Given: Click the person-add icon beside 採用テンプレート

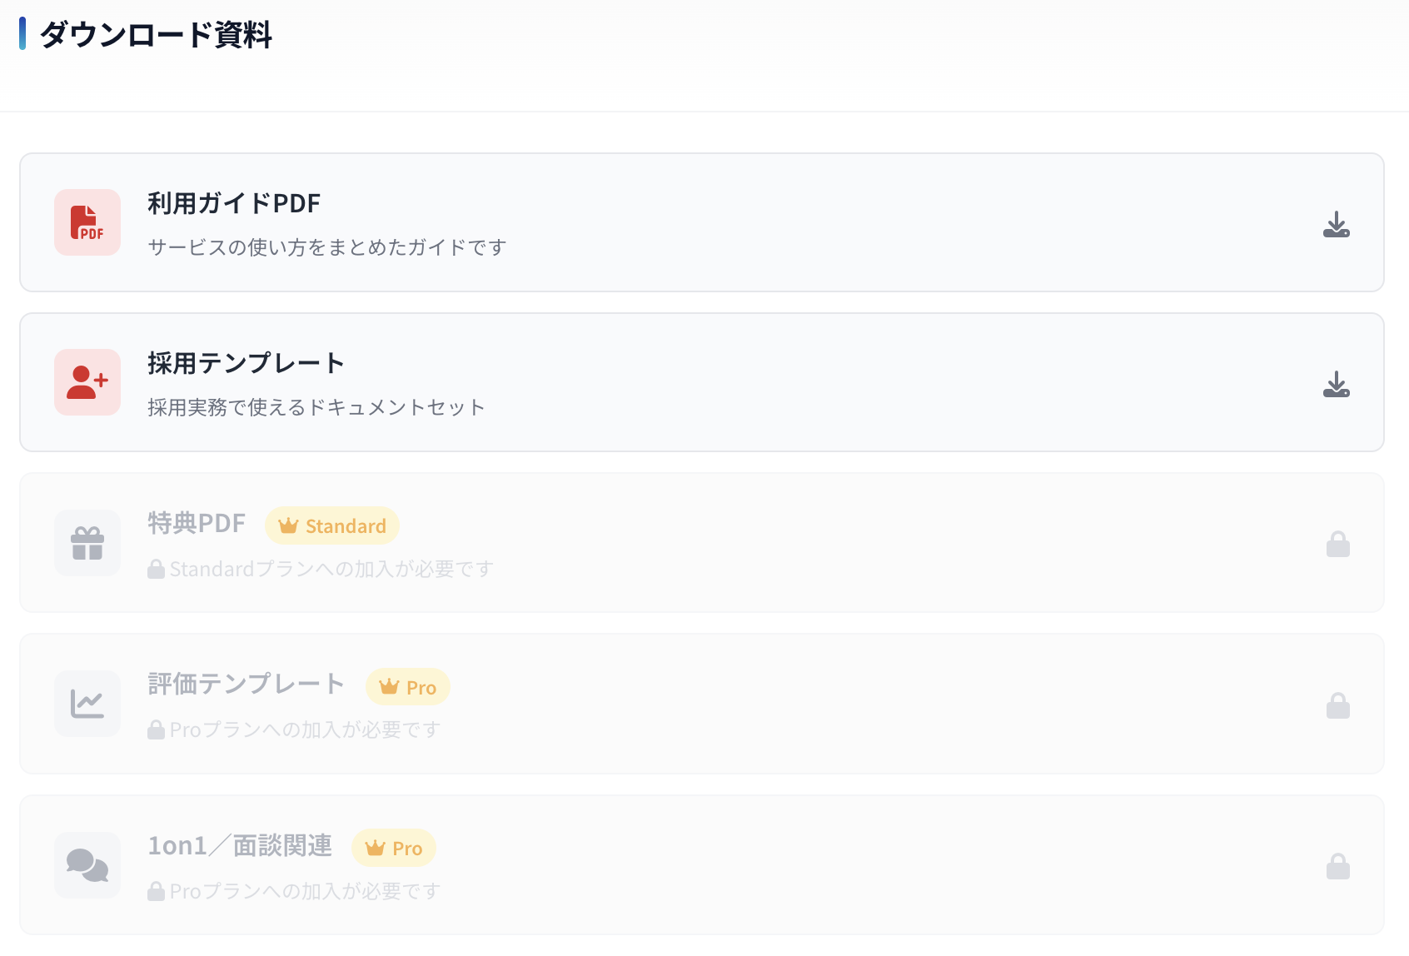Looking at the screenshot, I should pos(87,382).
